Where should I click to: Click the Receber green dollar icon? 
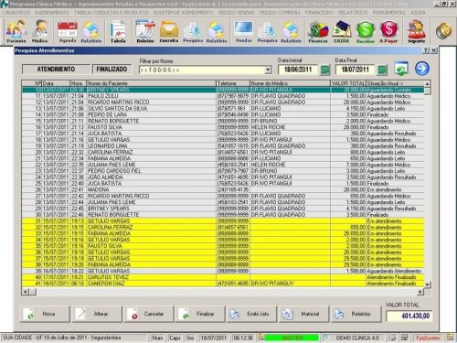coord(366,31)
